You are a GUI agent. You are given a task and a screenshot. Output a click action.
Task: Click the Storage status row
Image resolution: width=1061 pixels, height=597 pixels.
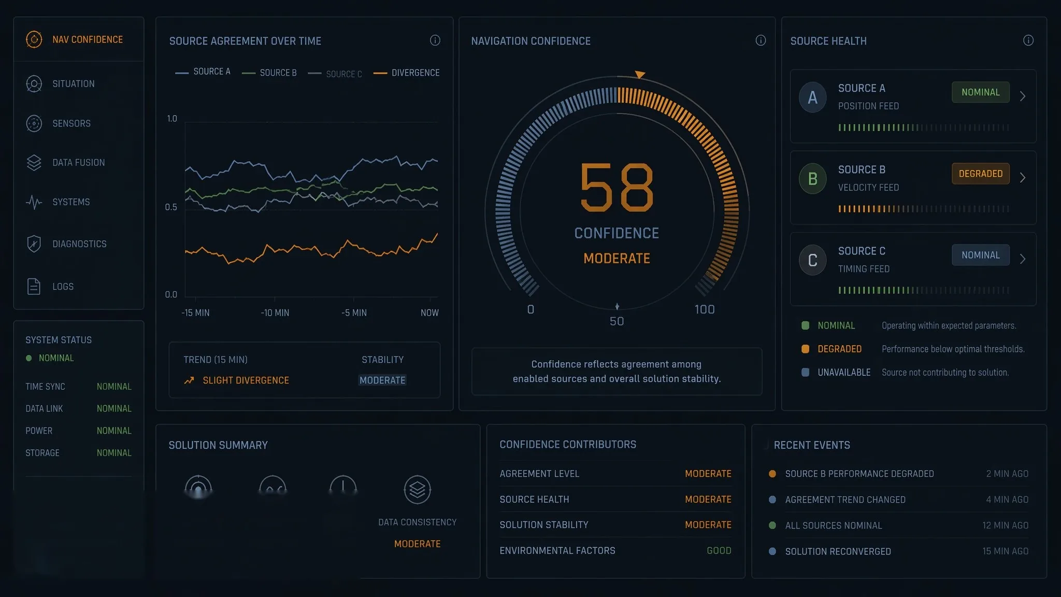[x=78, y=453]
